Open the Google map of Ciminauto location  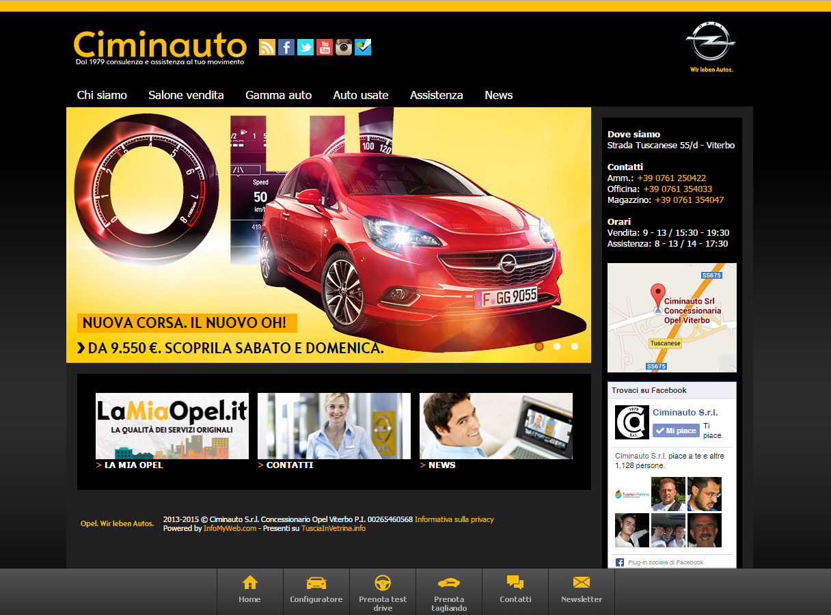[672, 318]
